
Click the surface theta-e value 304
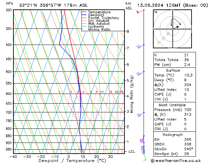click(x=188, y=85)
